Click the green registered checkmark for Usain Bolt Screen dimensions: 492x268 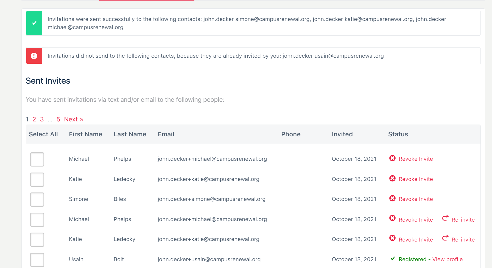tap(393, 259)
